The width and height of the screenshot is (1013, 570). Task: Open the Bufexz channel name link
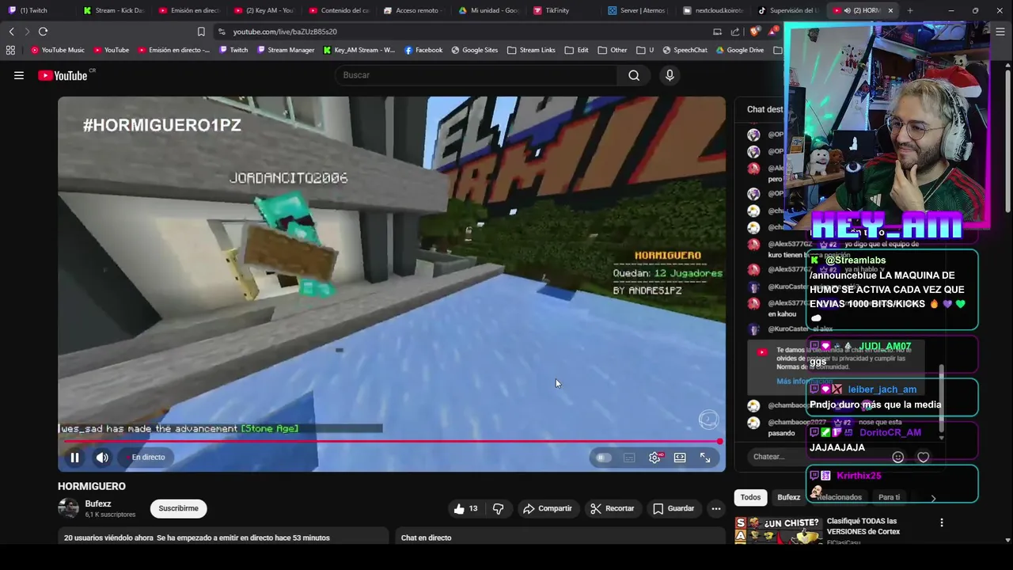pyautogui.click(x=98, y=503)
